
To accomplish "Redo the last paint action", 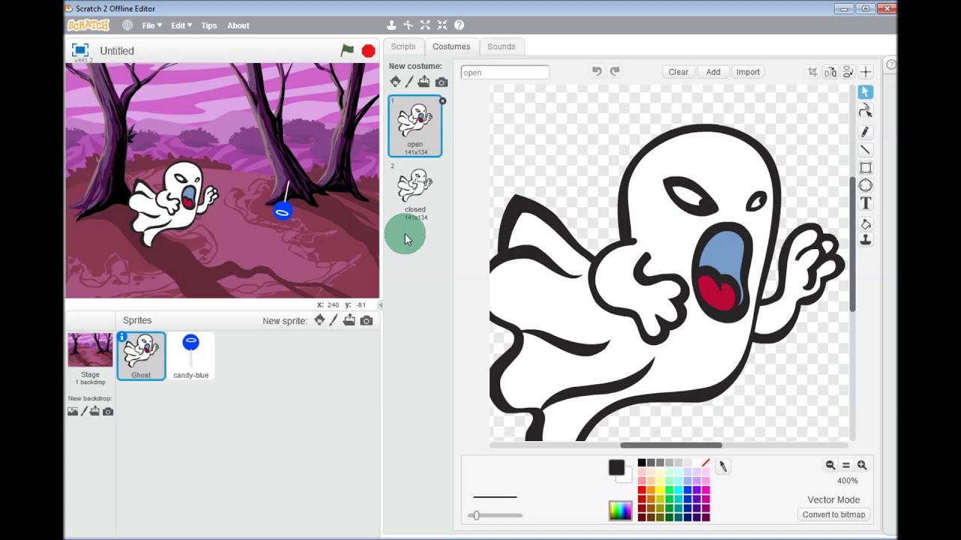I will [615, 71].
